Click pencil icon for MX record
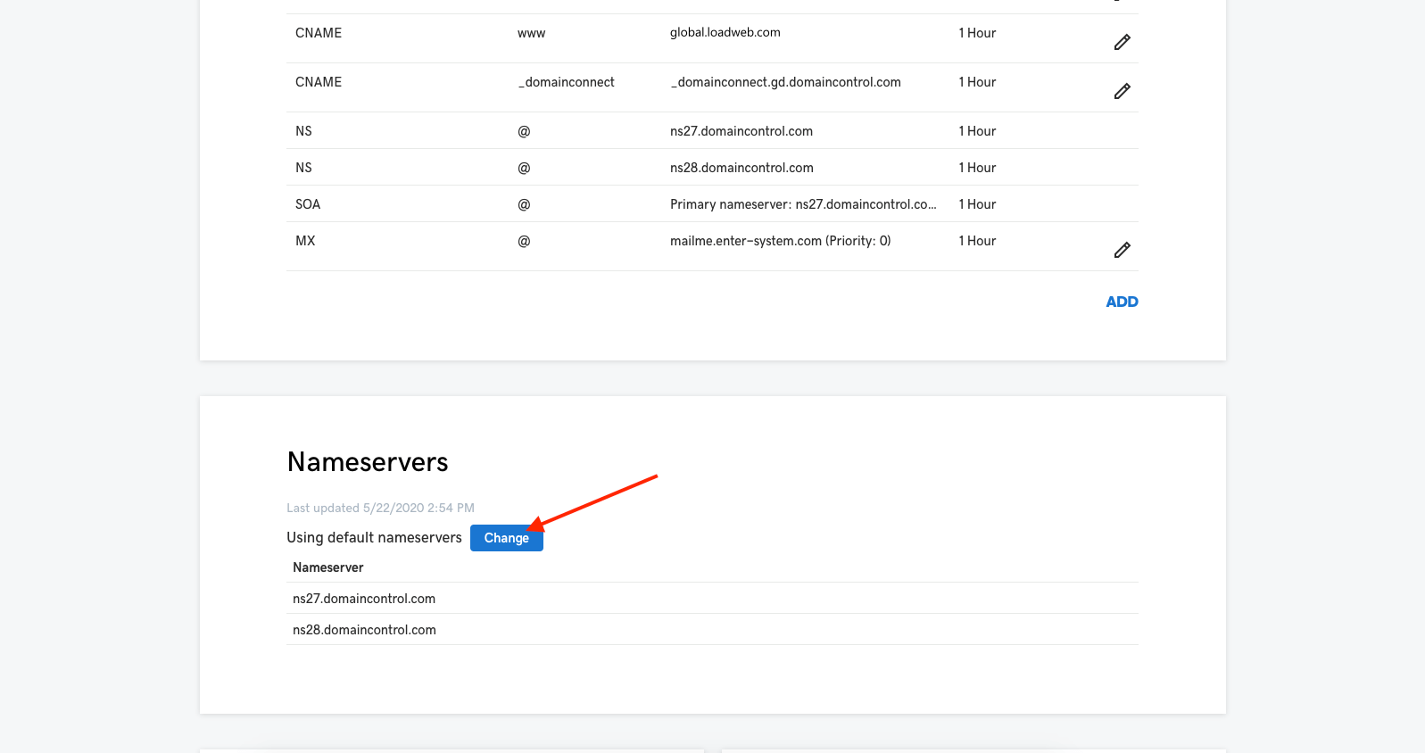Image resolution: width=1425 pixels, height=753 pixels. (x=1122, y=250)
